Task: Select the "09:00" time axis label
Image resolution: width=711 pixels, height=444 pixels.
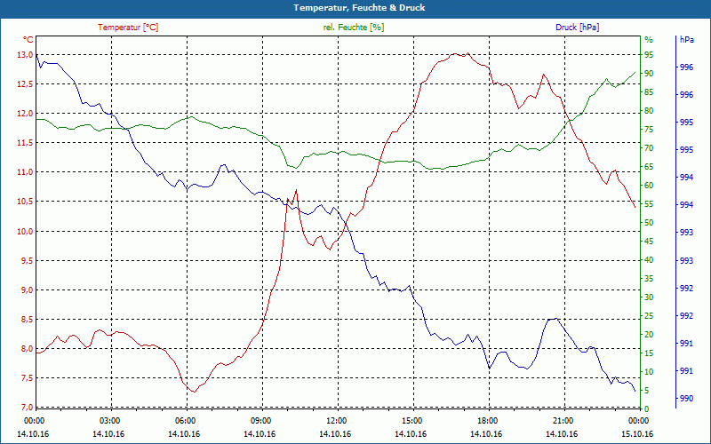Action: [260, 421]
